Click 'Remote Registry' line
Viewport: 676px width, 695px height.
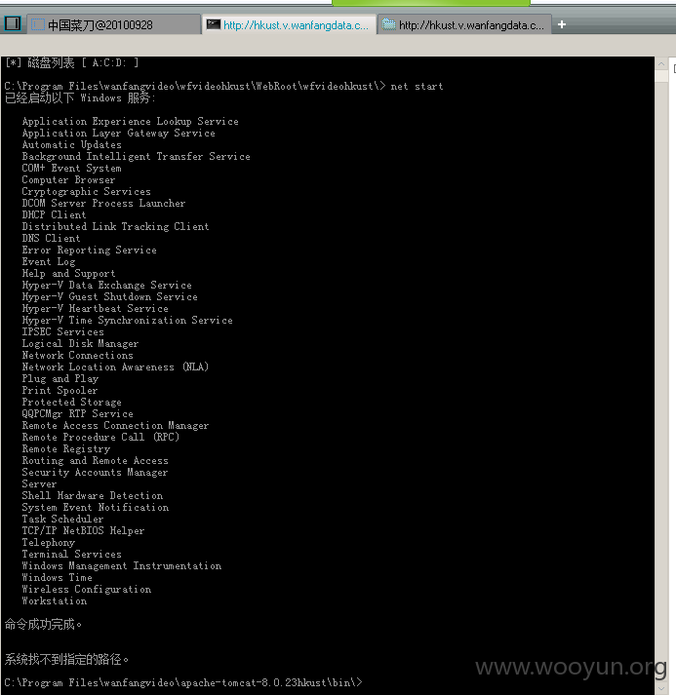[x=66, y=449]
